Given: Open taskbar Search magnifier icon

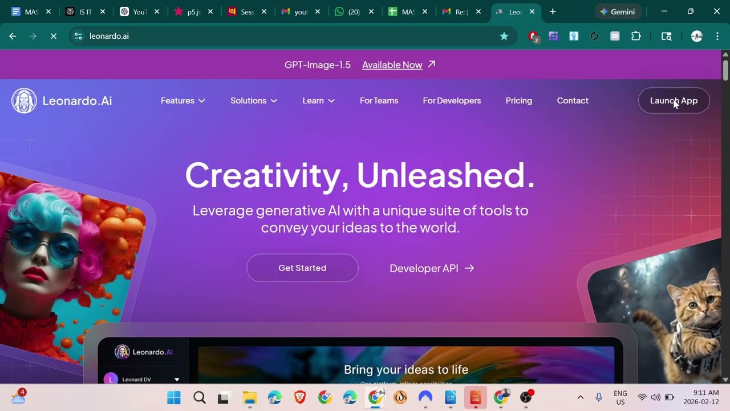Looking at the screenshot, I should [x=199, y=397].
